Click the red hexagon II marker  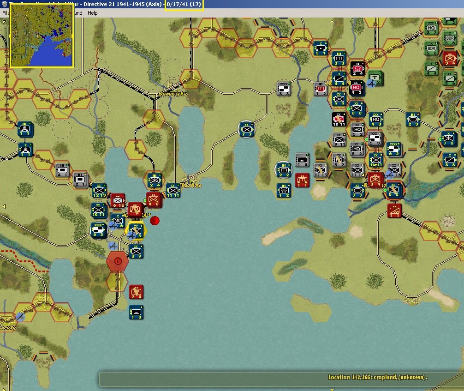click(118, 261)
